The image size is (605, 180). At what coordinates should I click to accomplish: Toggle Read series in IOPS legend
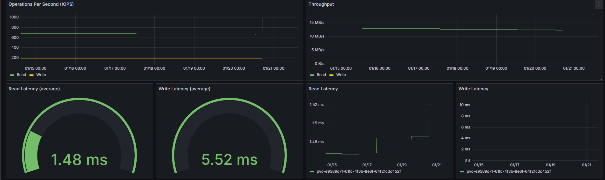[21, 75]
